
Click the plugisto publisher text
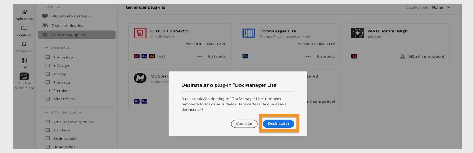point(375,37)
